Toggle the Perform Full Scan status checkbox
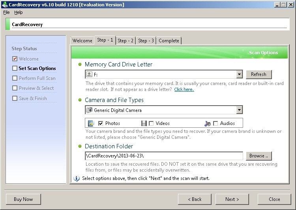296x210 pixels. click(x=15, y=78)
